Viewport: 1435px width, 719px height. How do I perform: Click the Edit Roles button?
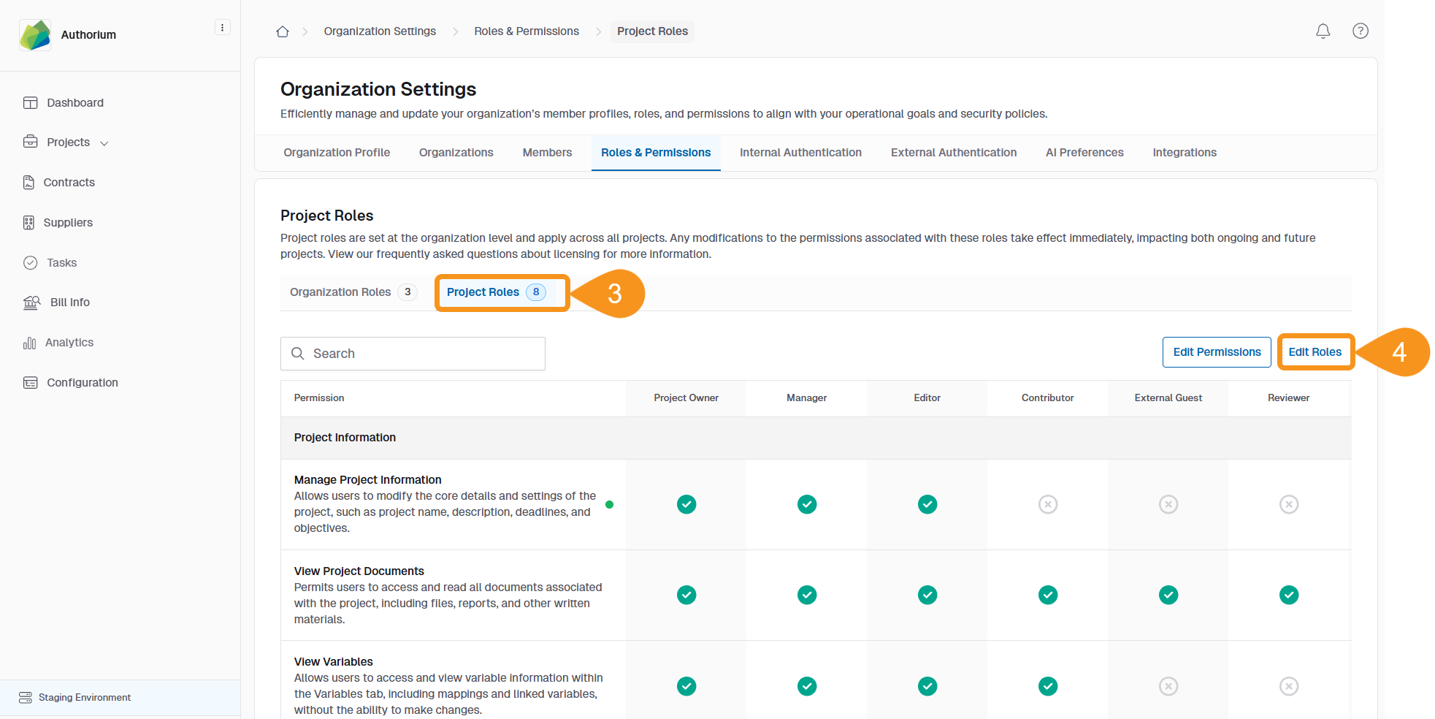[1315, 351]
